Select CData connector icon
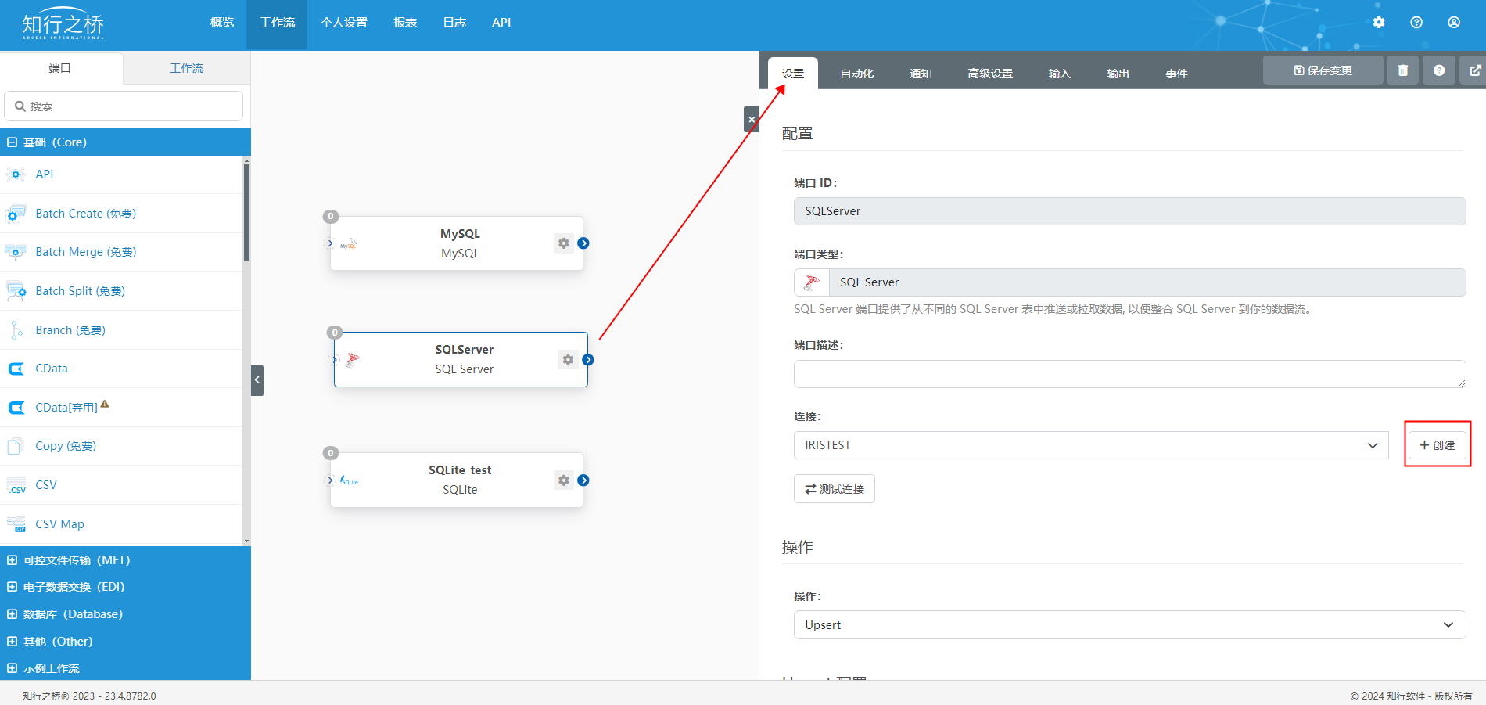 (x=16, y=369)
